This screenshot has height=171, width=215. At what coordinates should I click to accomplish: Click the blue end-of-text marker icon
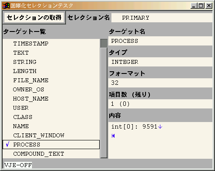(x=113, y=136)
